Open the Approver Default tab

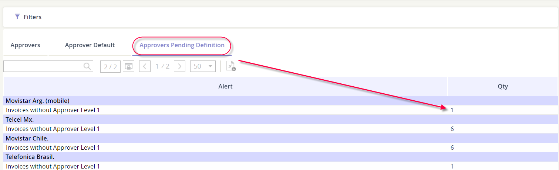90,45
